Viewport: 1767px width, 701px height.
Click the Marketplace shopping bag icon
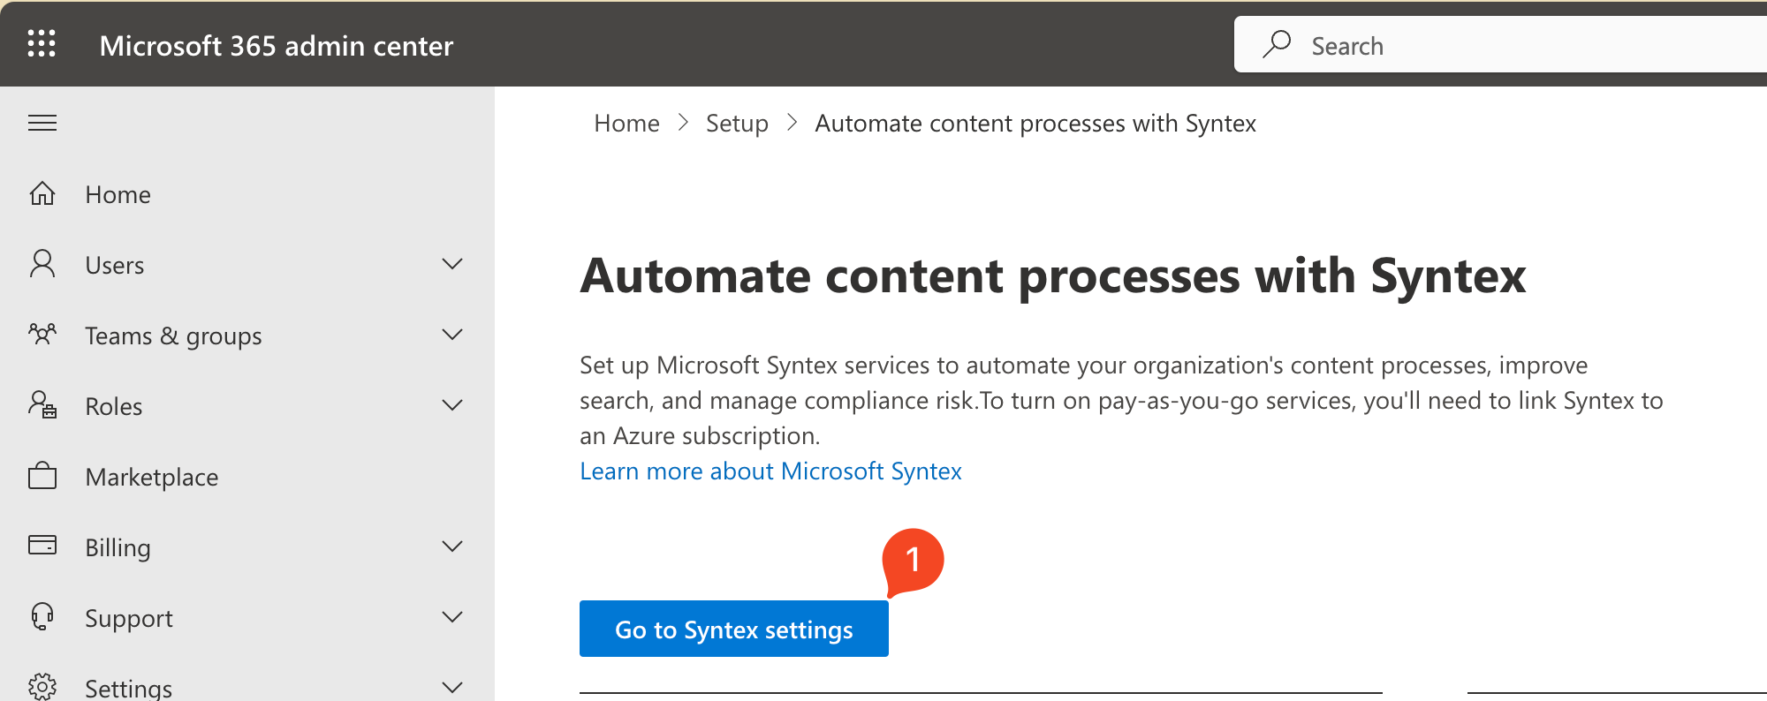point(42,476)
